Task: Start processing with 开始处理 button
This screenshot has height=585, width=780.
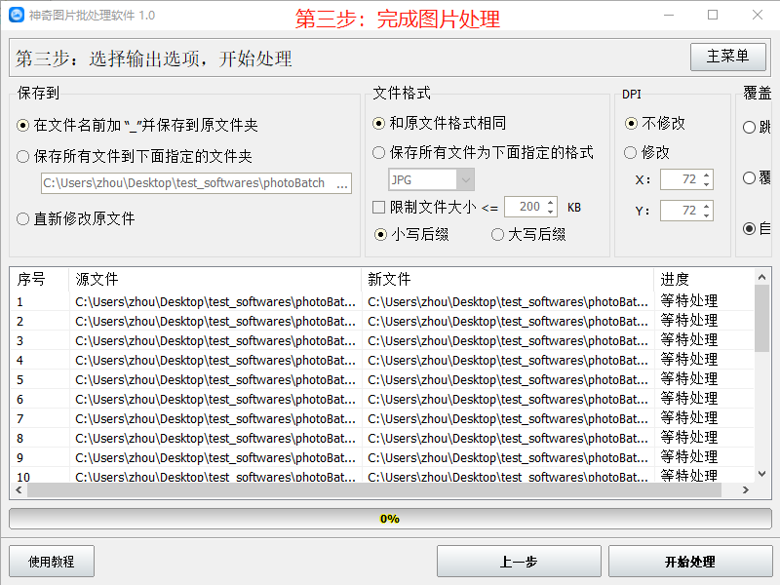Action: pos(688,561)
